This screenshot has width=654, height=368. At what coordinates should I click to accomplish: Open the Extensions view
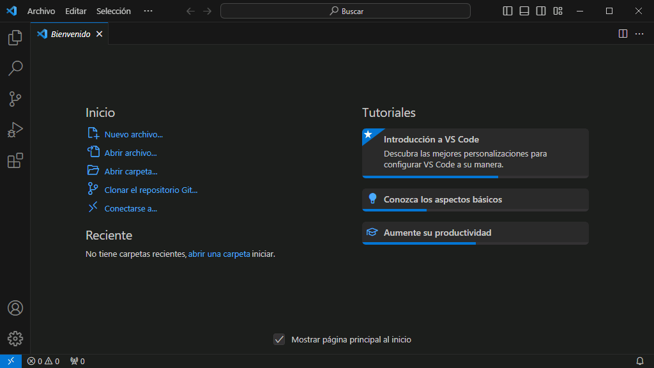pyautogui.click(x=15, y=160)
